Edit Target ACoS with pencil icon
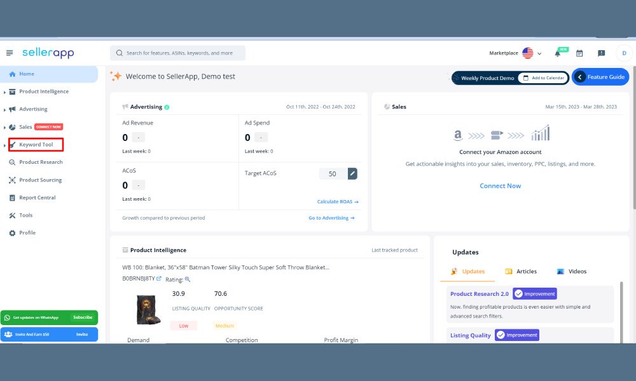The height and width of the screenshot is (381, 636). coord(352,174)
